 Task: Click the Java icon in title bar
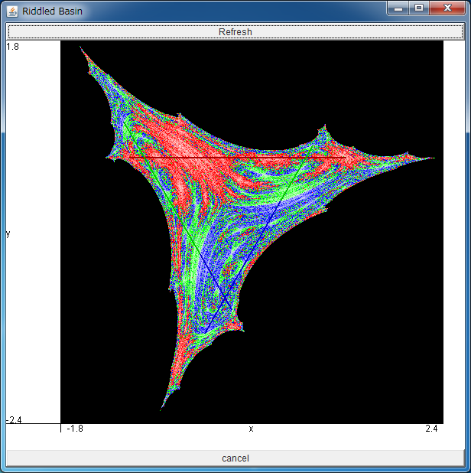point(12,11)
